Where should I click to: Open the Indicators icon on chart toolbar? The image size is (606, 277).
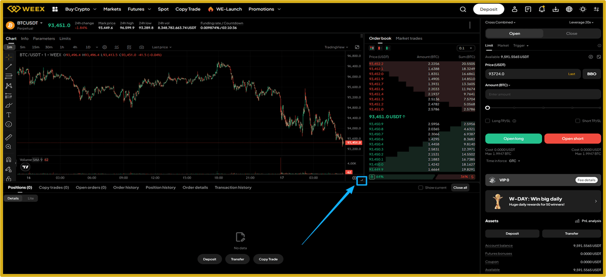pyautogui.click(x=117, y=47)
